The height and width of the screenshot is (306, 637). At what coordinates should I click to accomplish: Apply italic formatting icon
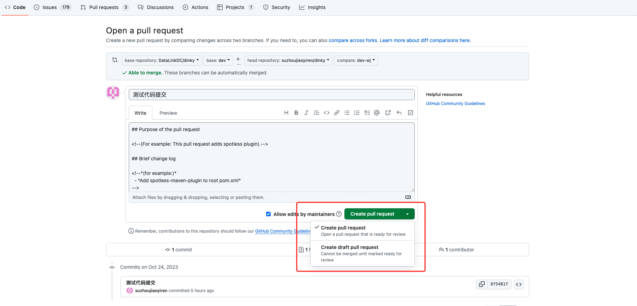306,113
